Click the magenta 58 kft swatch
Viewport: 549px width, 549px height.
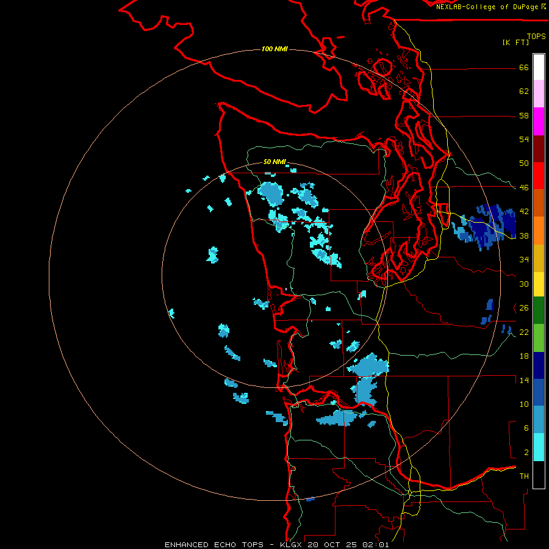539,121
